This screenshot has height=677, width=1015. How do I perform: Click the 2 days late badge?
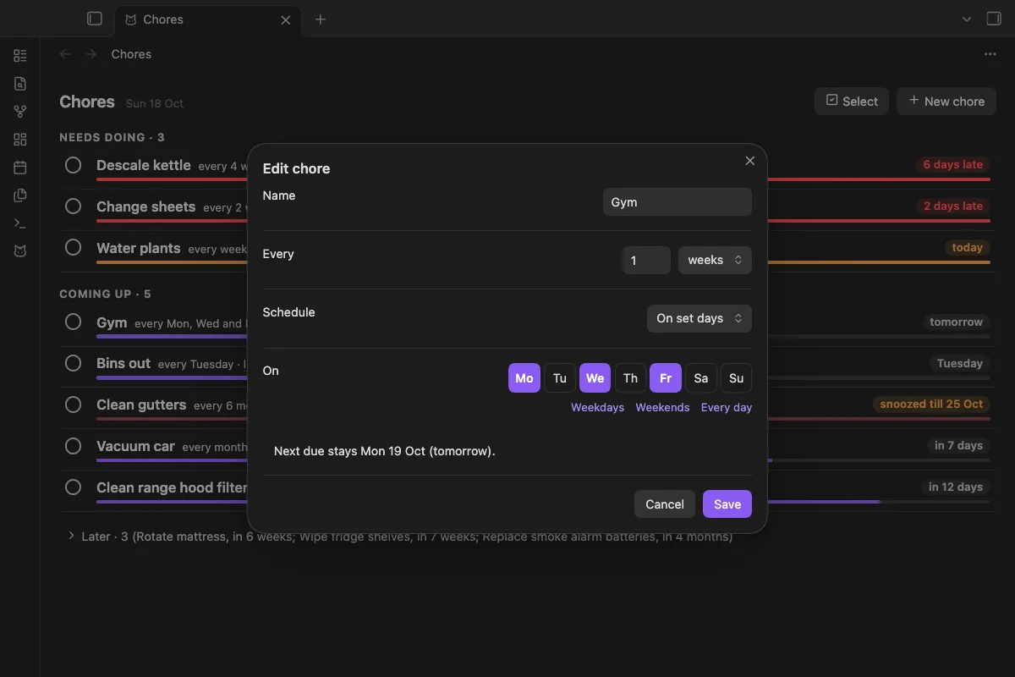click(953, 206)
